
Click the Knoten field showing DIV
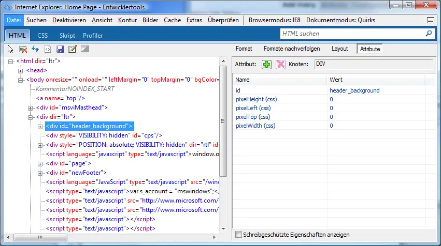pos(373,64)
